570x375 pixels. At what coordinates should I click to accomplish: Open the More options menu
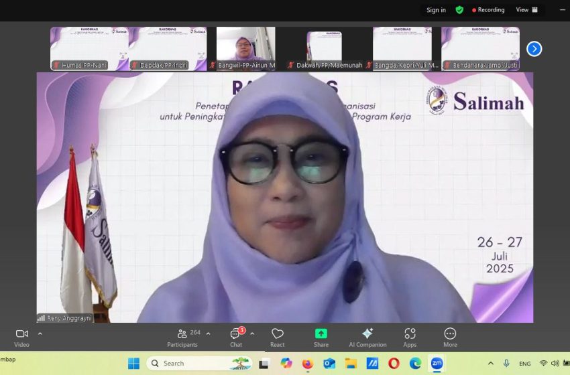click(x=450, y=337)
